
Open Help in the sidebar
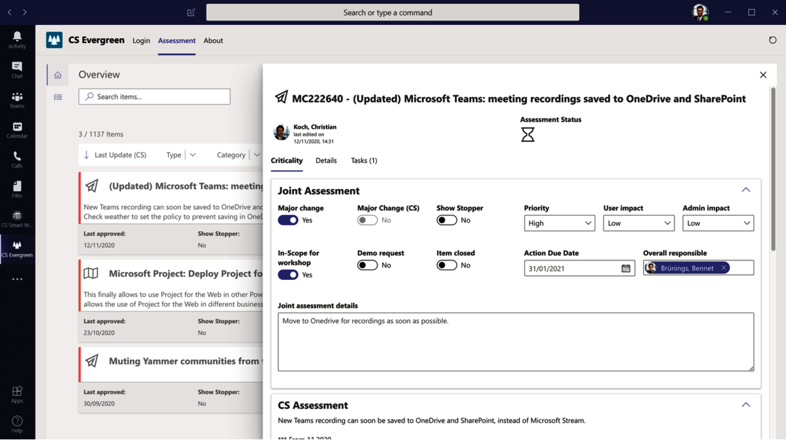point(17,425)
